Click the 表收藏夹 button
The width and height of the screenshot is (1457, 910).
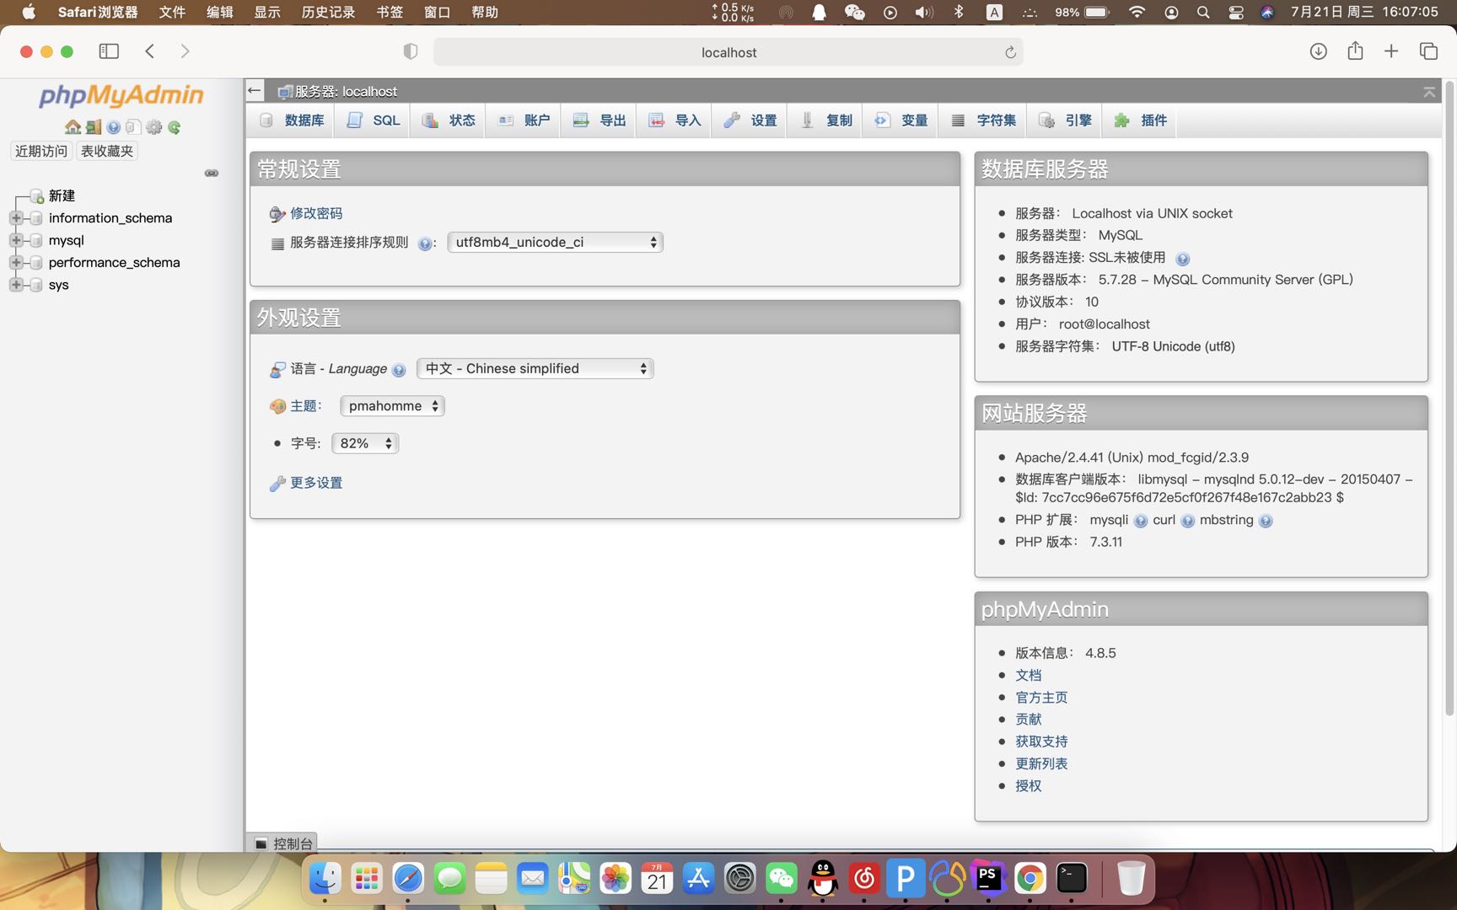coord(107,151)
